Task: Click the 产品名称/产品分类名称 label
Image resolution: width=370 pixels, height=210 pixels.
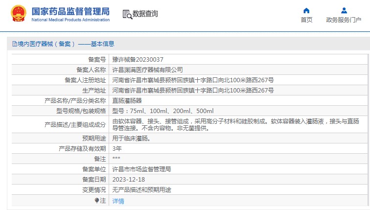Action: coord(75,101)
